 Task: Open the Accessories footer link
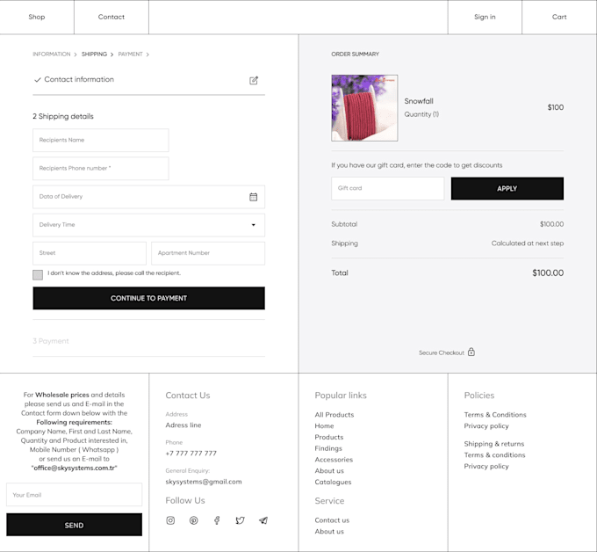[334, 460]
